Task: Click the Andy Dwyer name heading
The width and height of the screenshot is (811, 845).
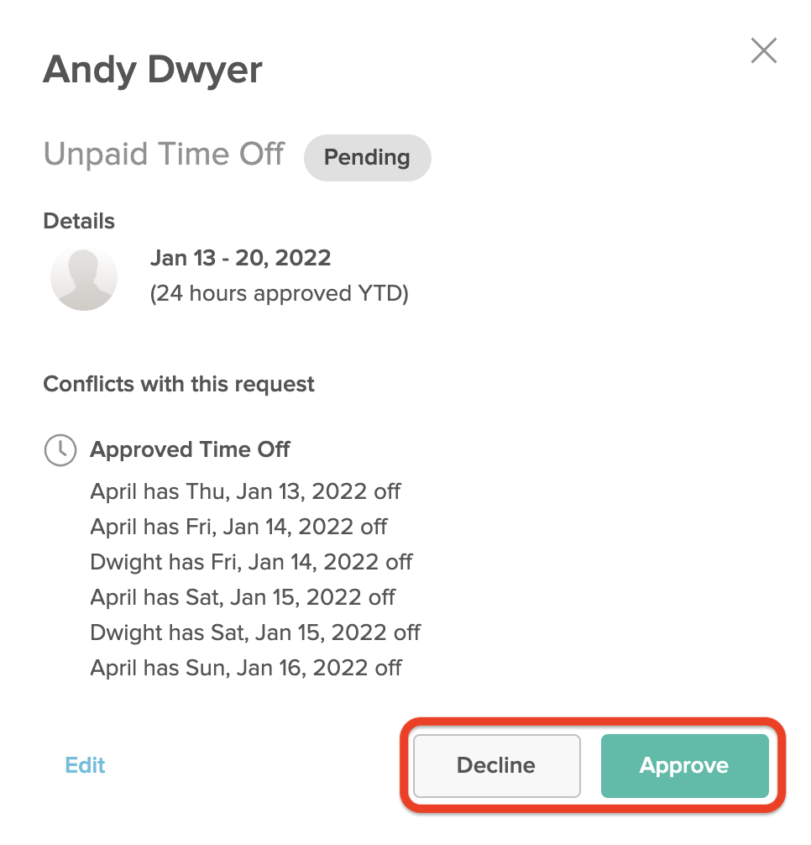Action: (153, 71)
